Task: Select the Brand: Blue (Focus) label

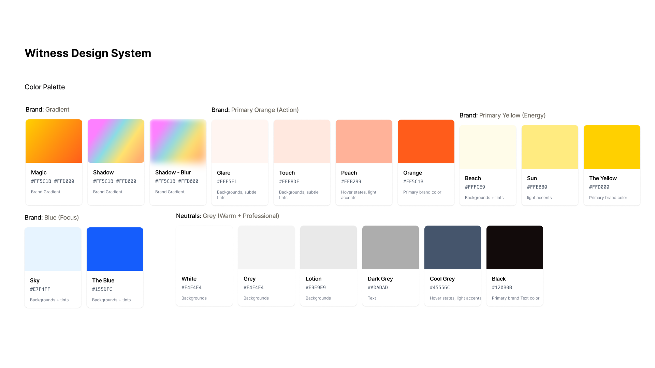Action: point(52,217)
